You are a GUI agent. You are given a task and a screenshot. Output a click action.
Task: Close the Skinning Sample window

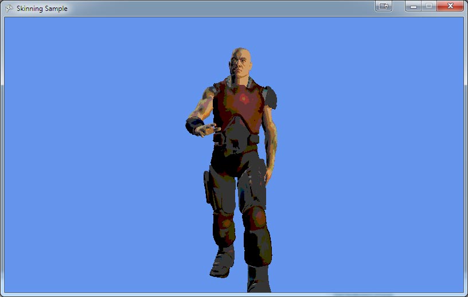450,6
